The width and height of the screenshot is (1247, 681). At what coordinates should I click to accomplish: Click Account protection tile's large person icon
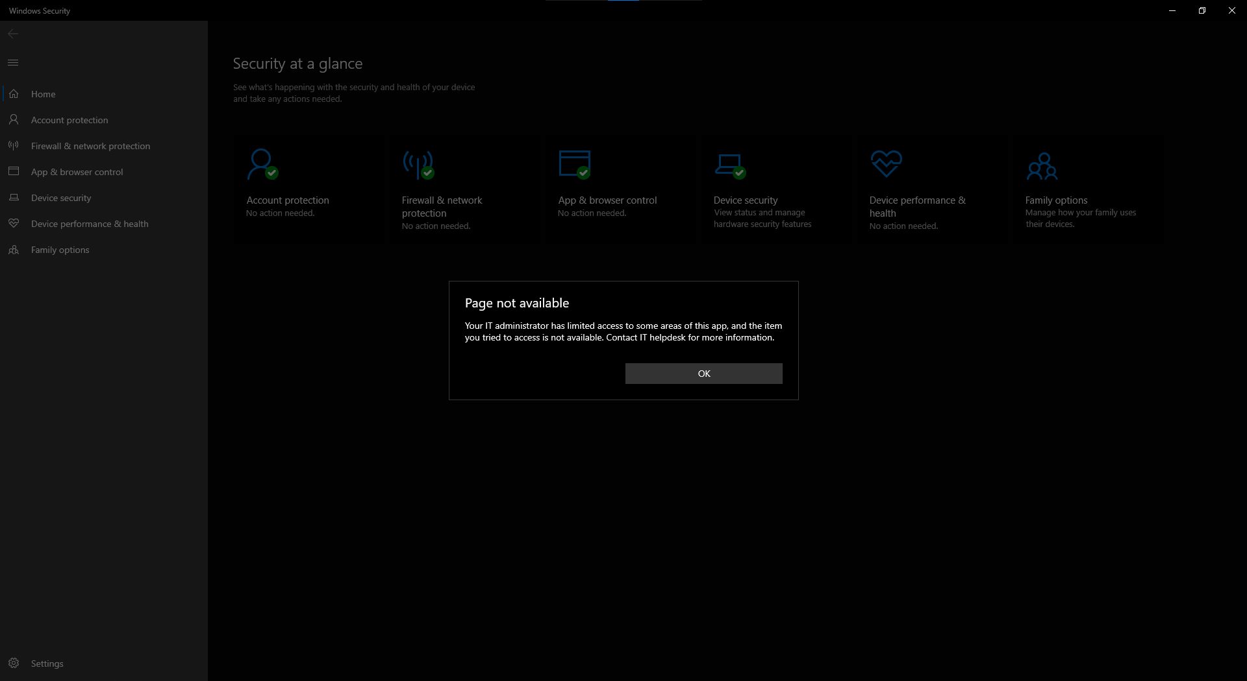click(262, 164)
